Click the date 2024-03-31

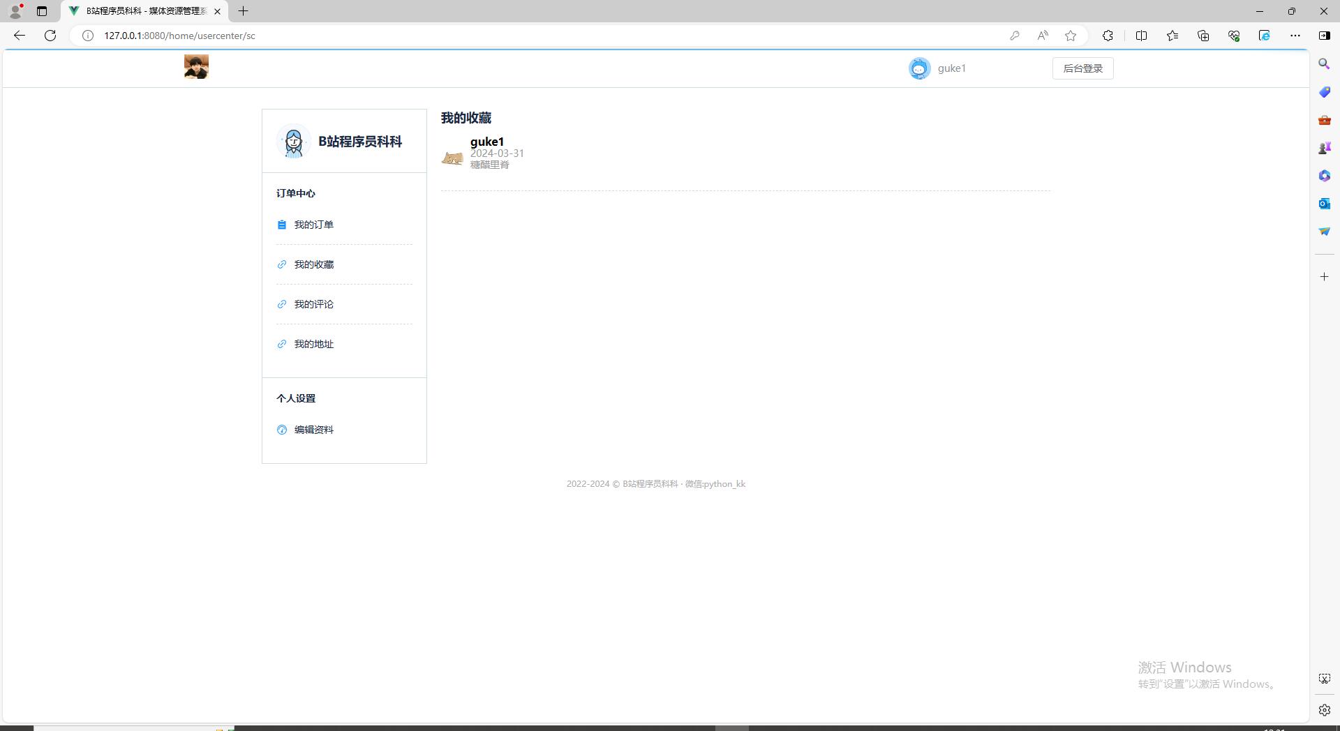[497, 153]
